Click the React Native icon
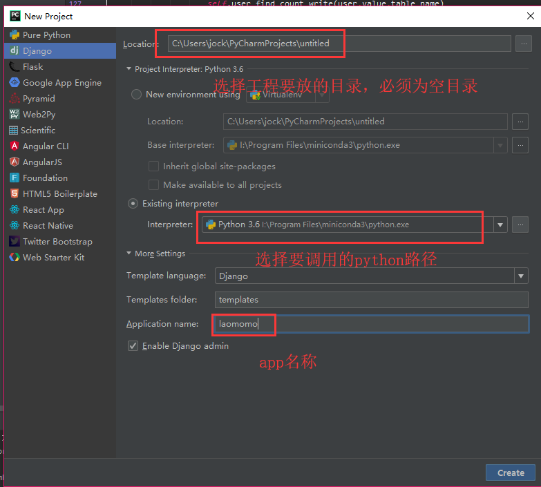Screen dimensions: 541x487 [x=14, y=225]
